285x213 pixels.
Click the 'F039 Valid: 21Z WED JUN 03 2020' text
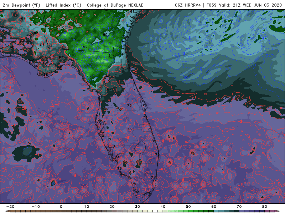point(244,5)
